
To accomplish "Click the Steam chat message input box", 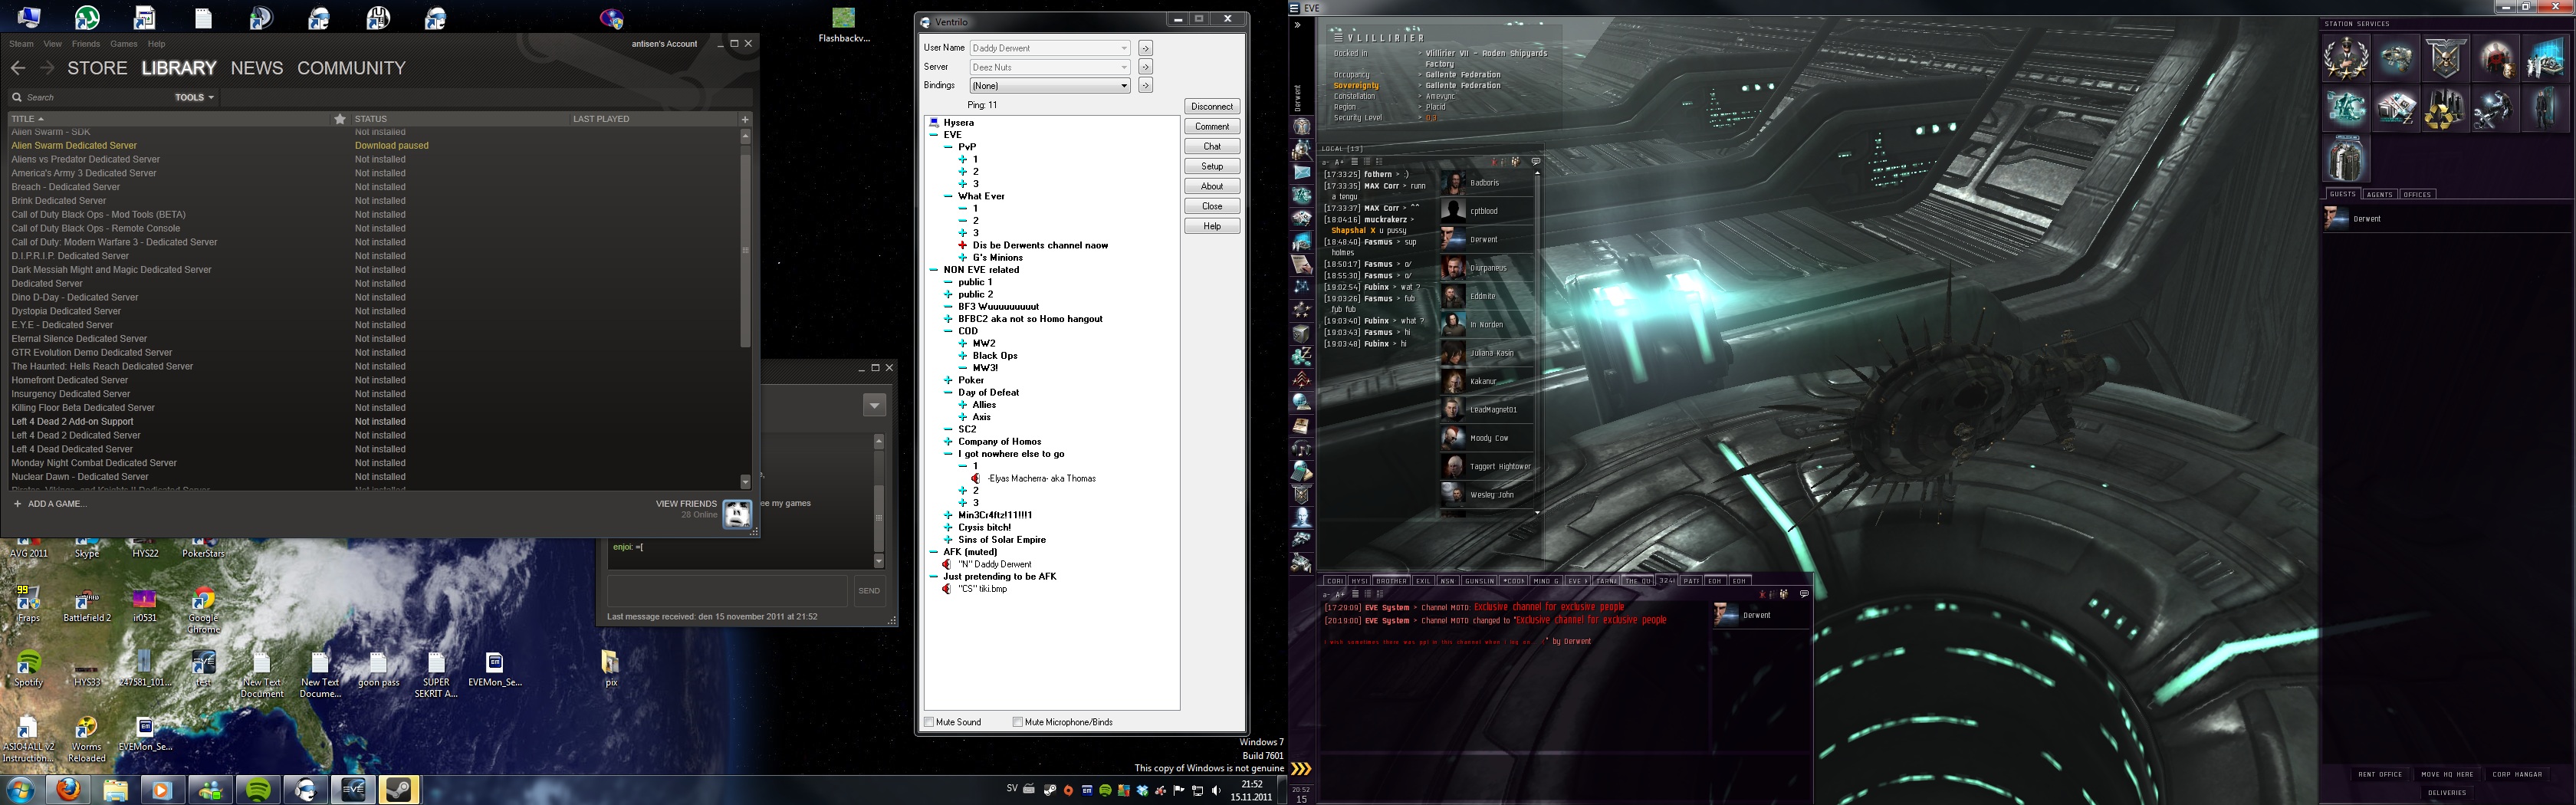I will (727, 591).
